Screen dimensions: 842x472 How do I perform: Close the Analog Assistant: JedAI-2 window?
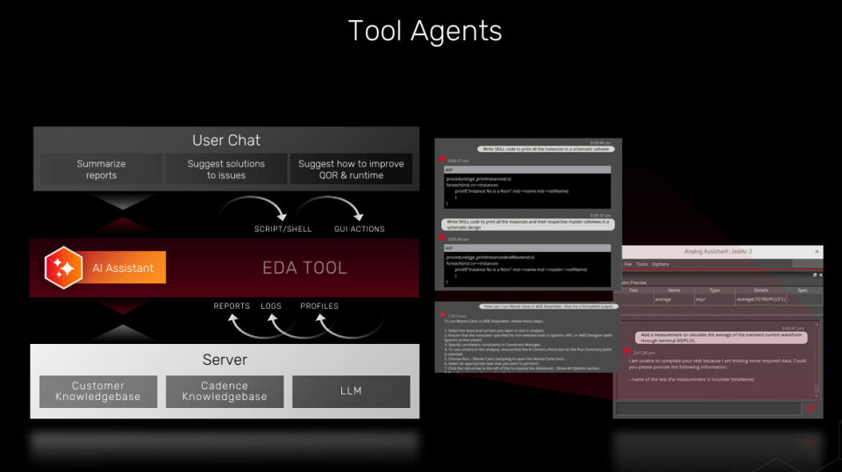[x=817, y=252]
